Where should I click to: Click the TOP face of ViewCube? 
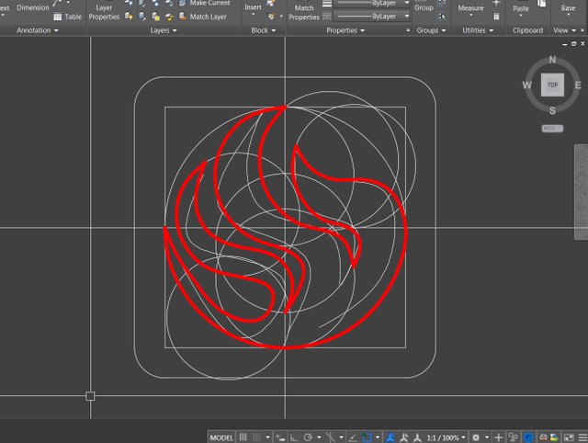pos(552,85)
